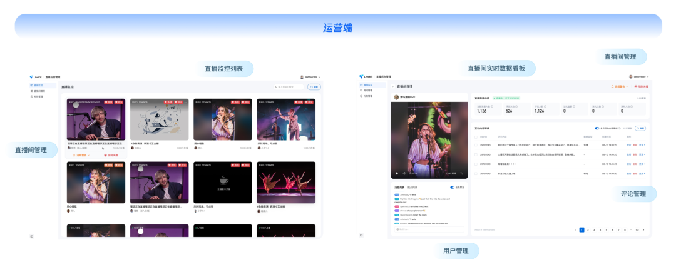
Task: Switch to the 消息列表 tab
Action: coord(399,188)
